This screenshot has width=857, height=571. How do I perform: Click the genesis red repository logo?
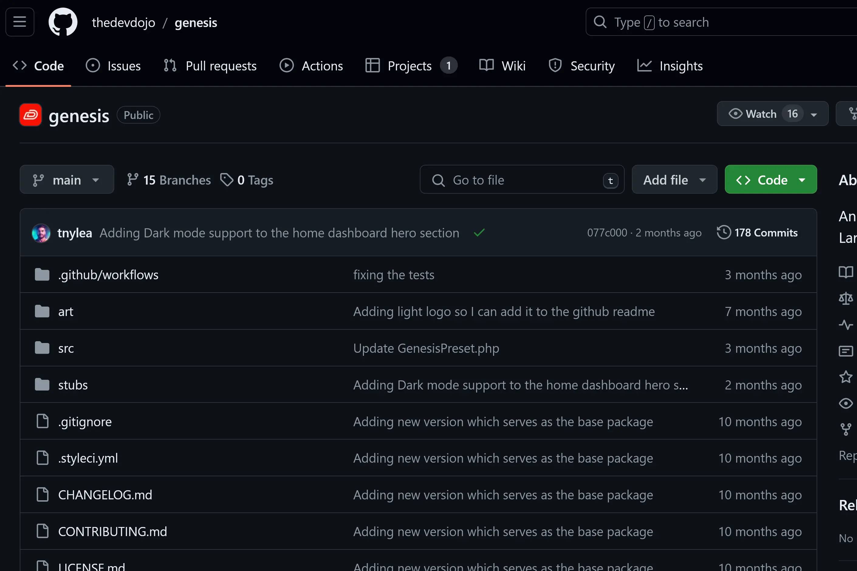point(31,115)
